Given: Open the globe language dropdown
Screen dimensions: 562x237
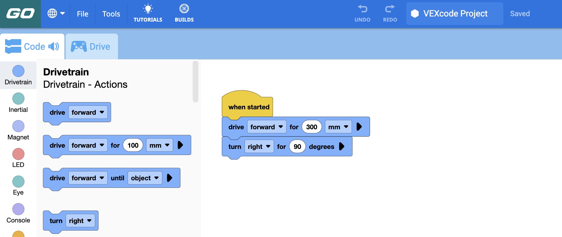Looking at the screenshot, I should tap(56, 14).
